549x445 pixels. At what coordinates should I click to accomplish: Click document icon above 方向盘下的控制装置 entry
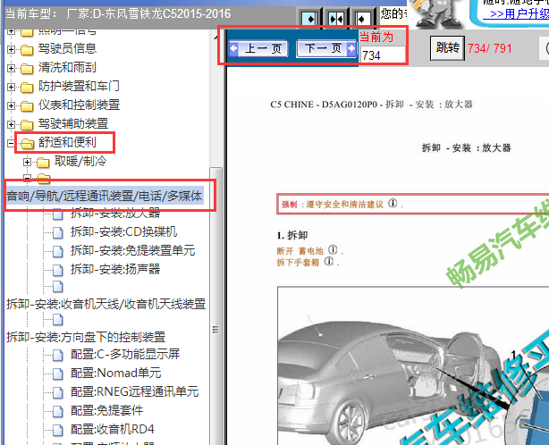pyautogui.click(x=58, y=319)
